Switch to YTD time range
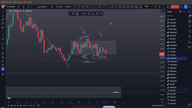Viewport: 192px width, 108px height. tap(24, 106)
